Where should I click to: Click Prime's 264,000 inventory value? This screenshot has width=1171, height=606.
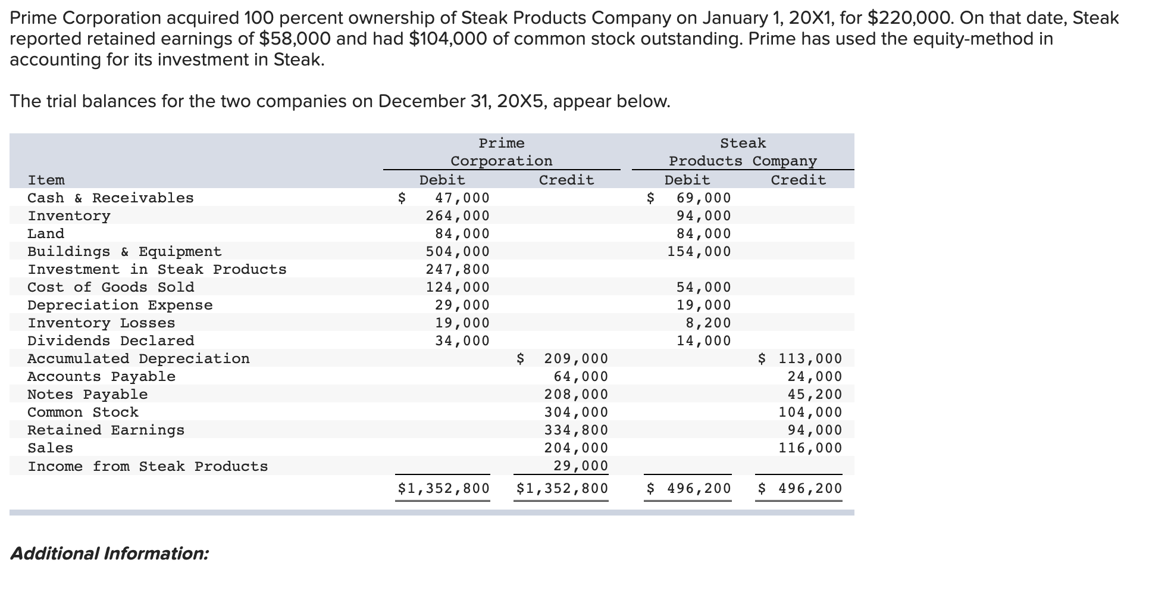[x=458, y=215]
